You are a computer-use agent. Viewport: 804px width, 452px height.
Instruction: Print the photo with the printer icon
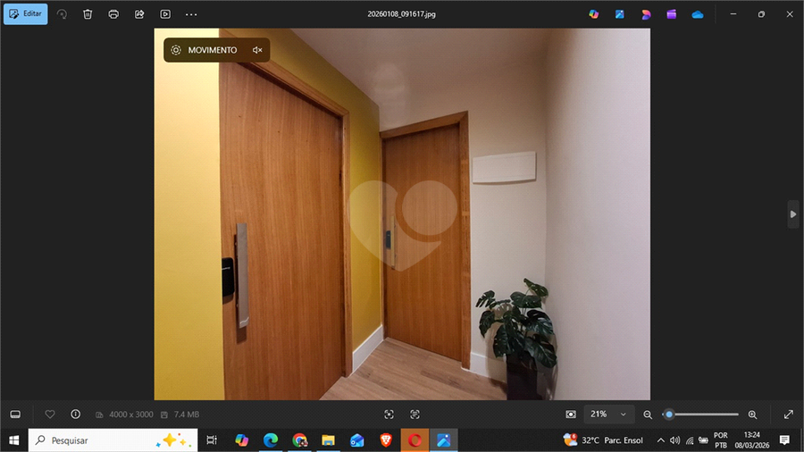coord(113,14)
